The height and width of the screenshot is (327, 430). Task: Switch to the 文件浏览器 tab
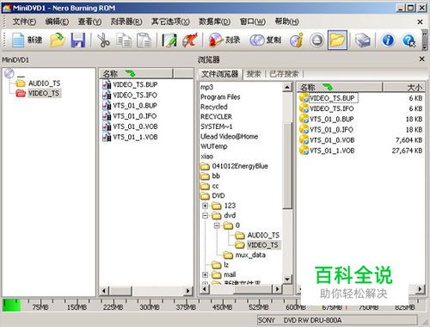[219, 74]
